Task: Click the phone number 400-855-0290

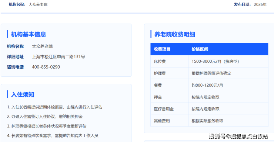Action: pyautogui.click(x=46, y=67)
